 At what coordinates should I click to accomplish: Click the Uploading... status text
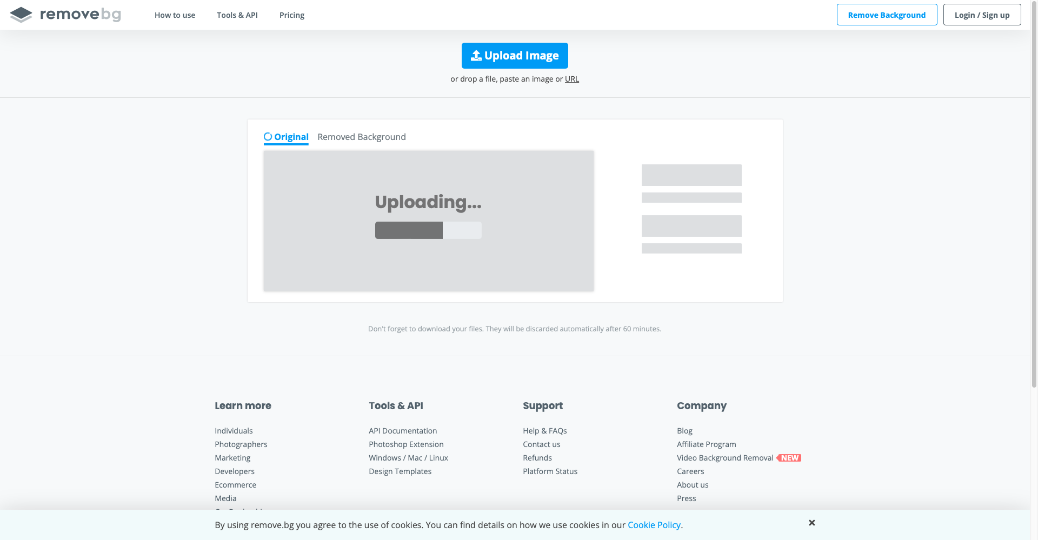coord(428,202)
